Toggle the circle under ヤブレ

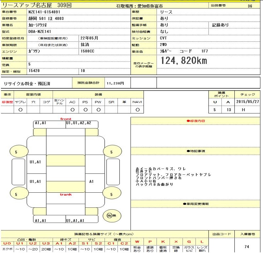coord(20,110)
